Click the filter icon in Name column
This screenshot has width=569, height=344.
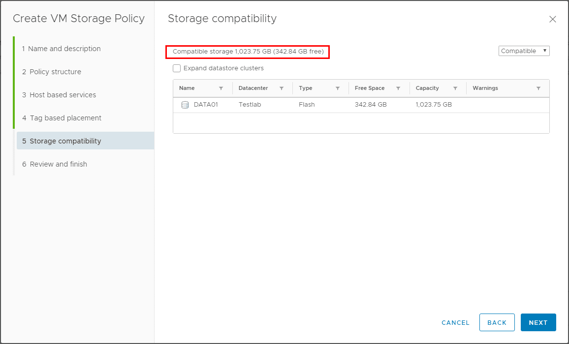pyautogui.click(x=221, y=88)
